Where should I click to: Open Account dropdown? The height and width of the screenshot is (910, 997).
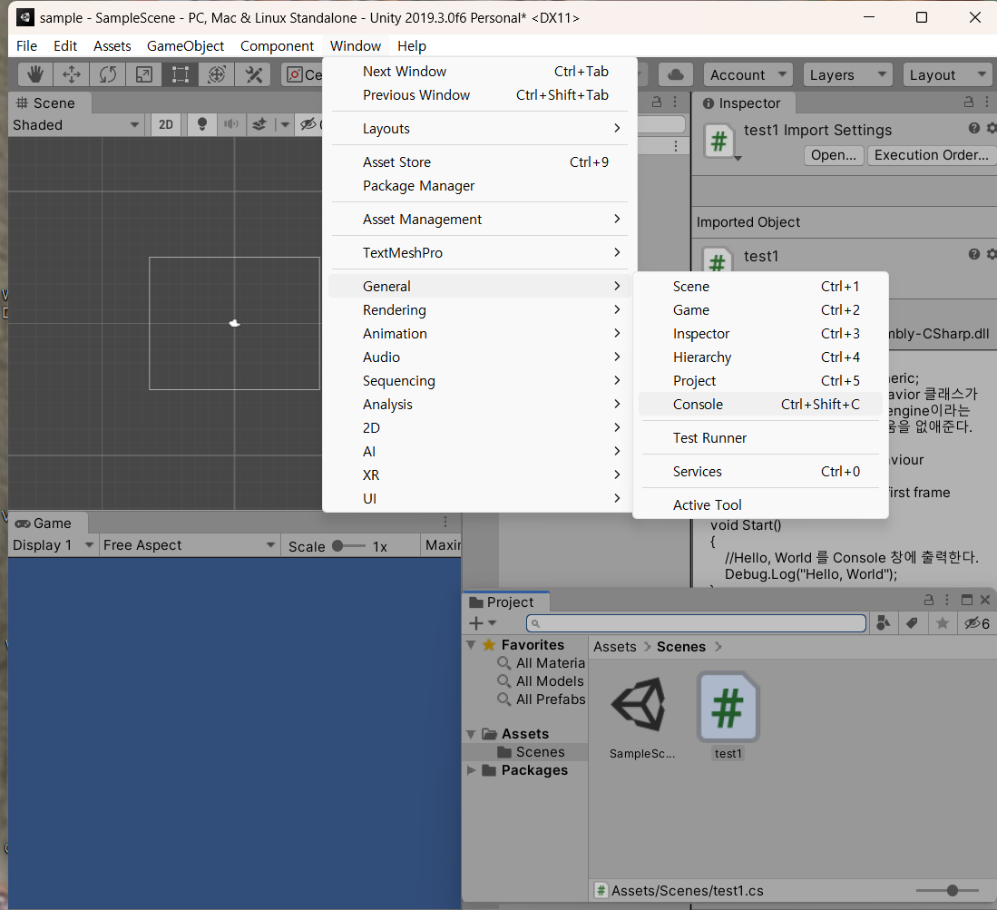click(x=748, y=74)
